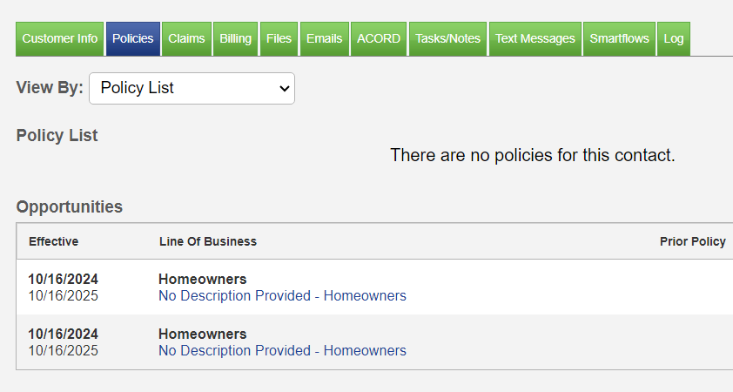Select the Policies tab
The image size is (733, 392).
point(133,39)
